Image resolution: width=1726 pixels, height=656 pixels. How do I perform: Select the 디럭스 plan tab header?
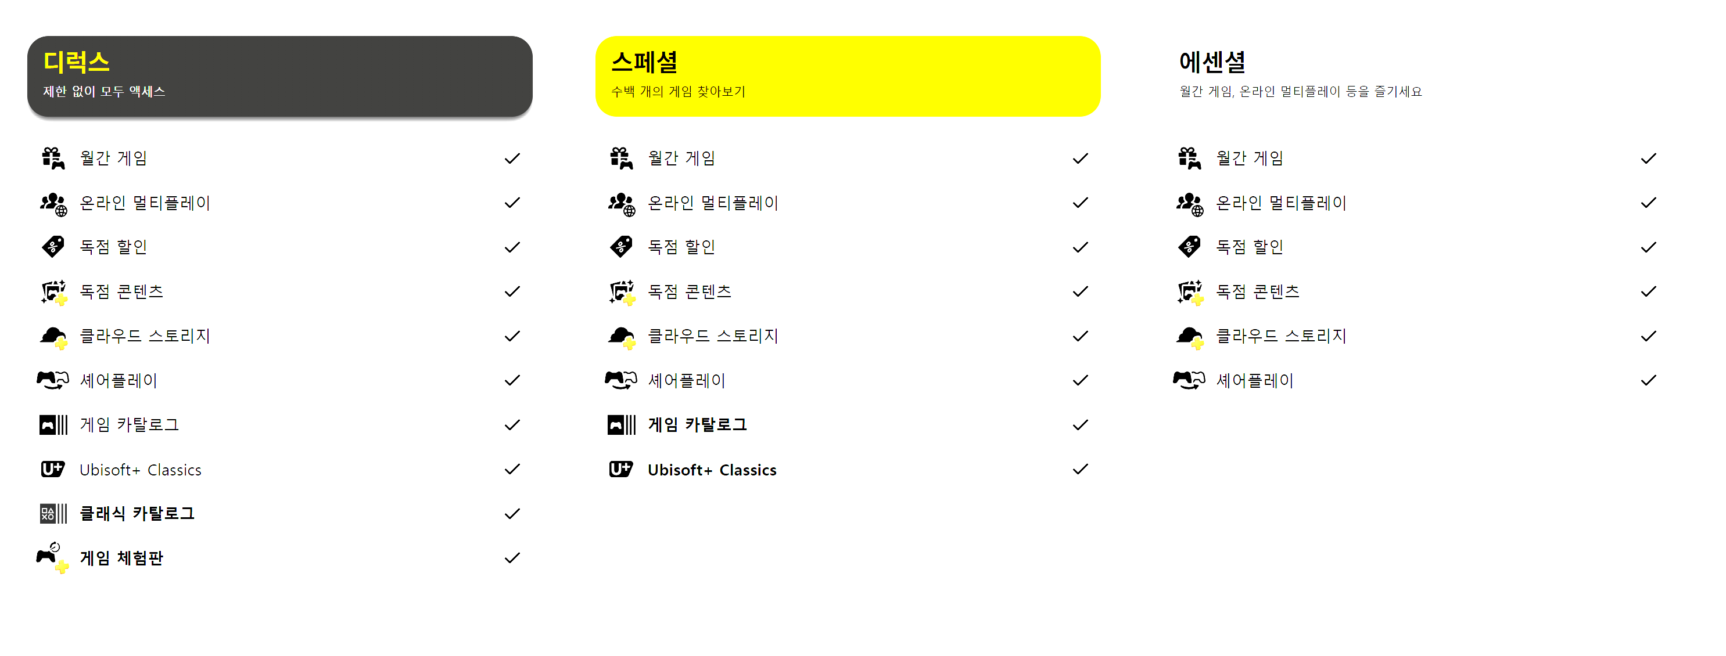[x=279, y=76]
